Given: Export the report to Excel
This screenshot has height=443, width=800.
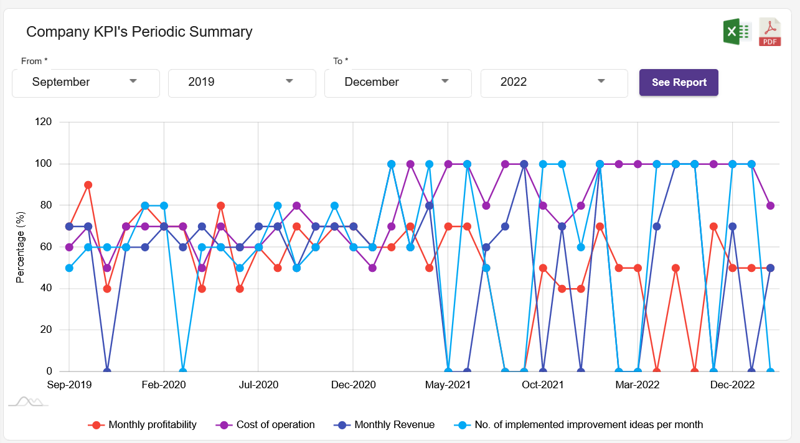Looking at the screenshot, I should point(737,31).
